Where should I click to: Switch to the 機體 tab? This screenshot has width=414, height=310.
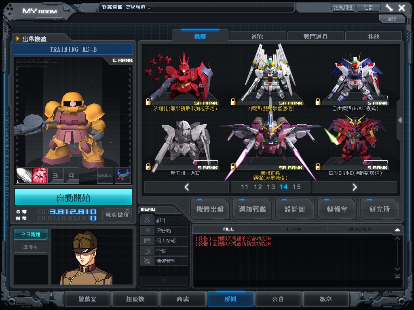point(200,36)
